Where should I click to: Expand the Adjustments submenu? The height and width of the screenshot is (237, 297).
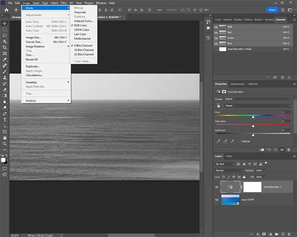tap(46, 15)
